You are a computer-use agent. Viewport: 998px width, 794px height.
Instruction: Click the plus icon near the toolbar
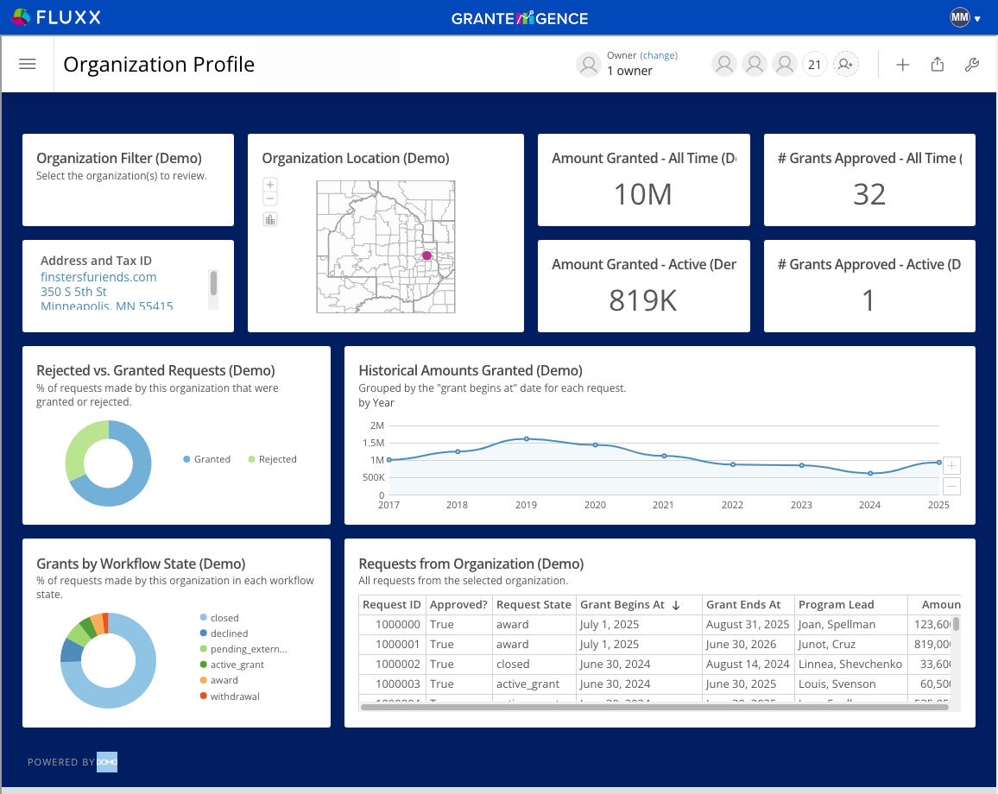[902, 64]
